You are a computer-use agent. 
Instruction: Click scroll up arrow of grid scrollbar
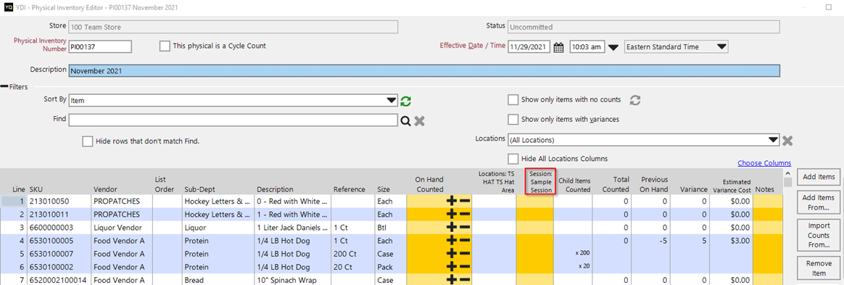(x=787, y=173)
